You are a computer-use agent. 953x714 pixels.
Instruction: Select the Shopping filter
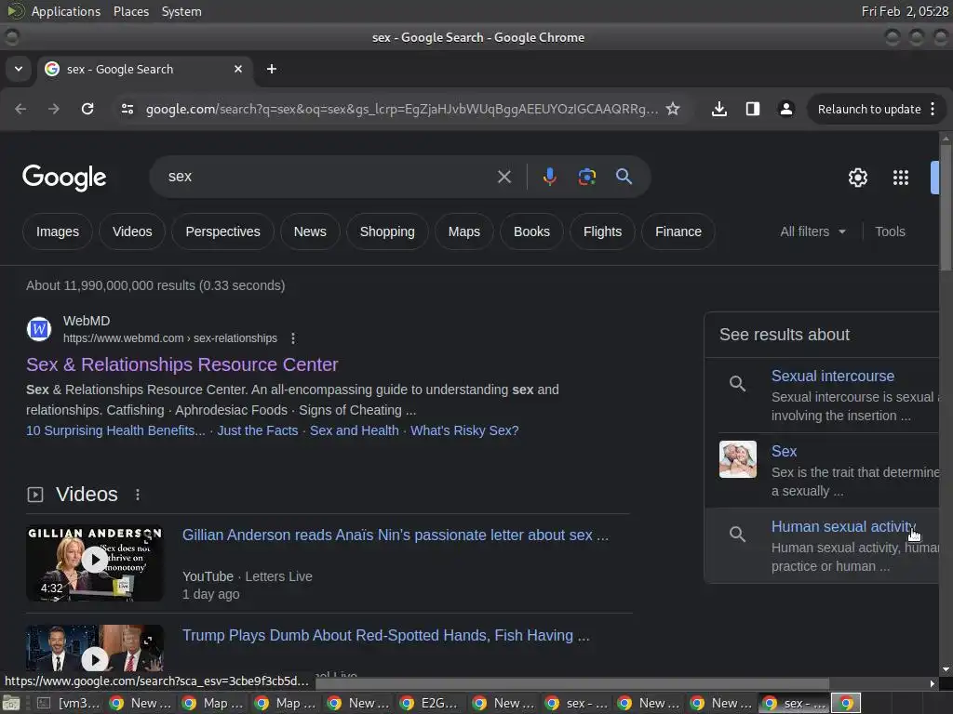[x=387, y=231]
